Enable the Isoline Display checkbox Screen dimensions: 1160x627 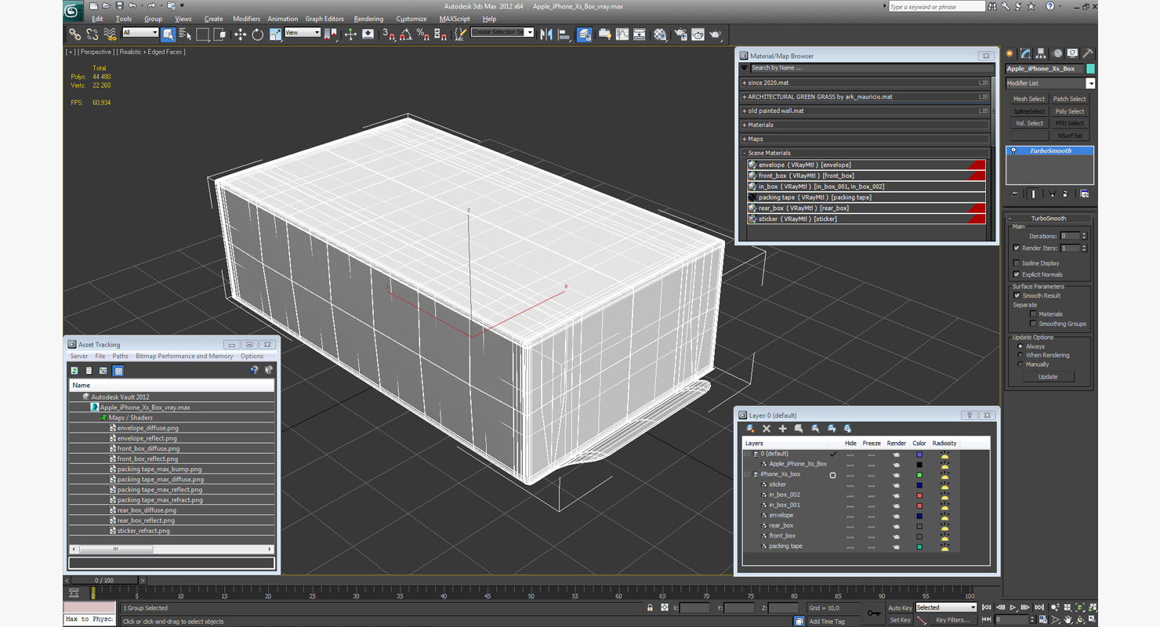1017,263
